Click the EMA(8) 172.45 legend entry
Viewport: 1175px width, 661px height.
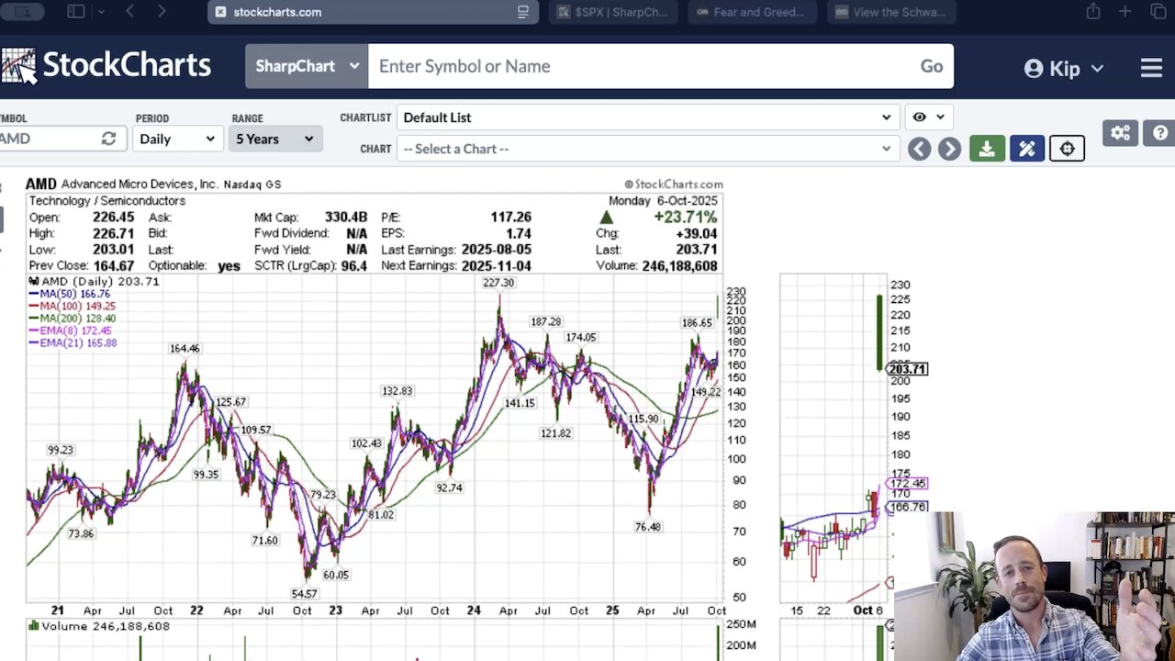pos(70,330)
